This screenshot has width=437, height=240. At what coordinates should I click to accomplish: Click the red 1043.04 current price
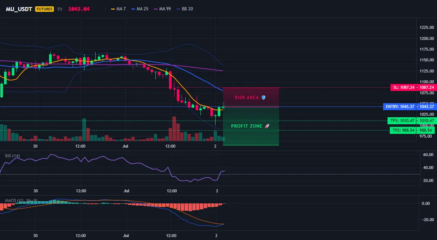tap(79, 9)
